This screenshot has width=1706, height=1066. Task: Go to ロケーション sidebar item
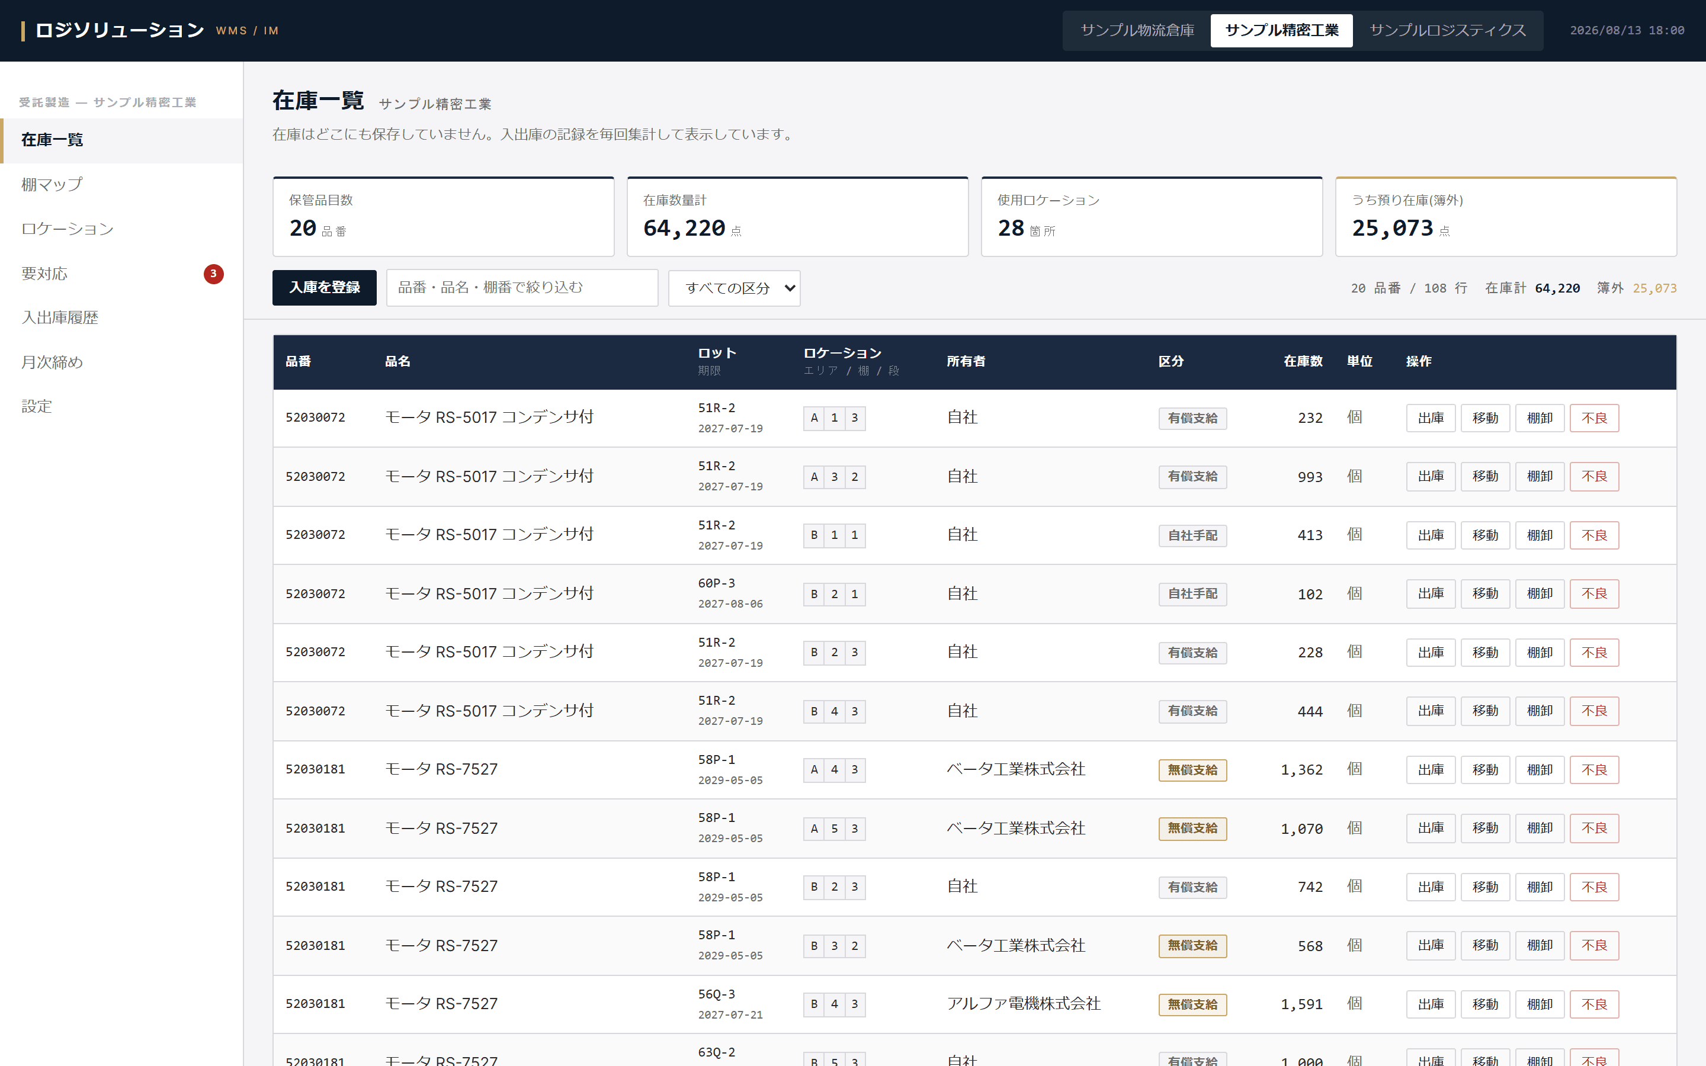(122, 229)
